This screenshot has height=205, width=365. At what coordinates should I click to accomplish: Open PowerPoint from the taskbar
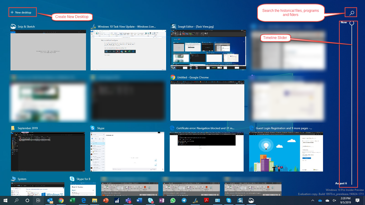[106, 200]
